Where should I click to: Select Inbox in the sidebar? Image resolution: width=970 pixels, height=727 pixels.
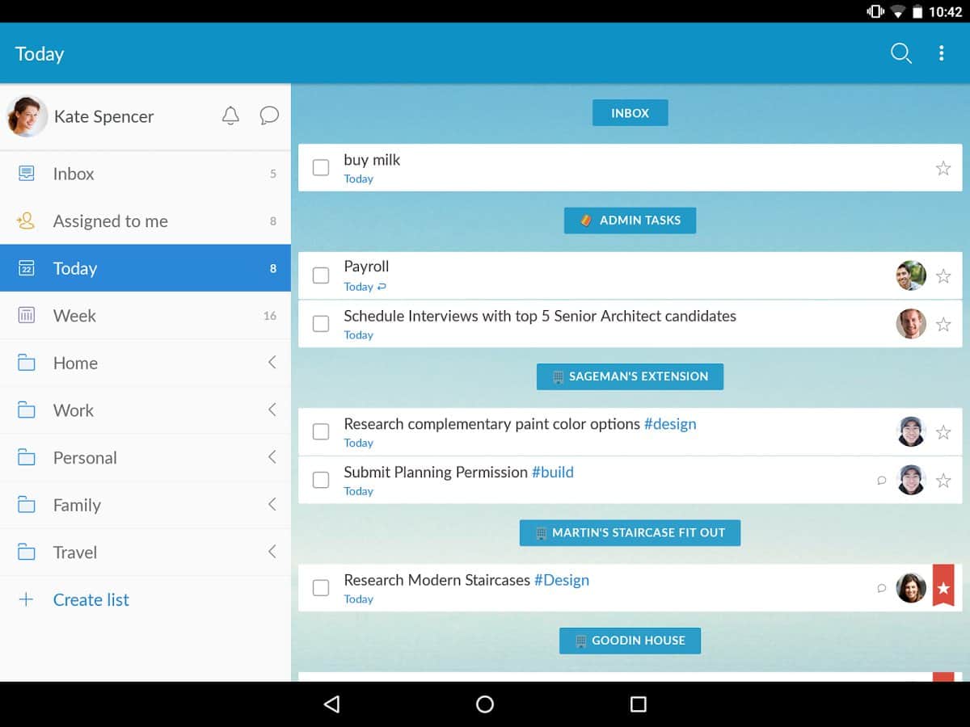pyautogui.click(x=74, y=174)
